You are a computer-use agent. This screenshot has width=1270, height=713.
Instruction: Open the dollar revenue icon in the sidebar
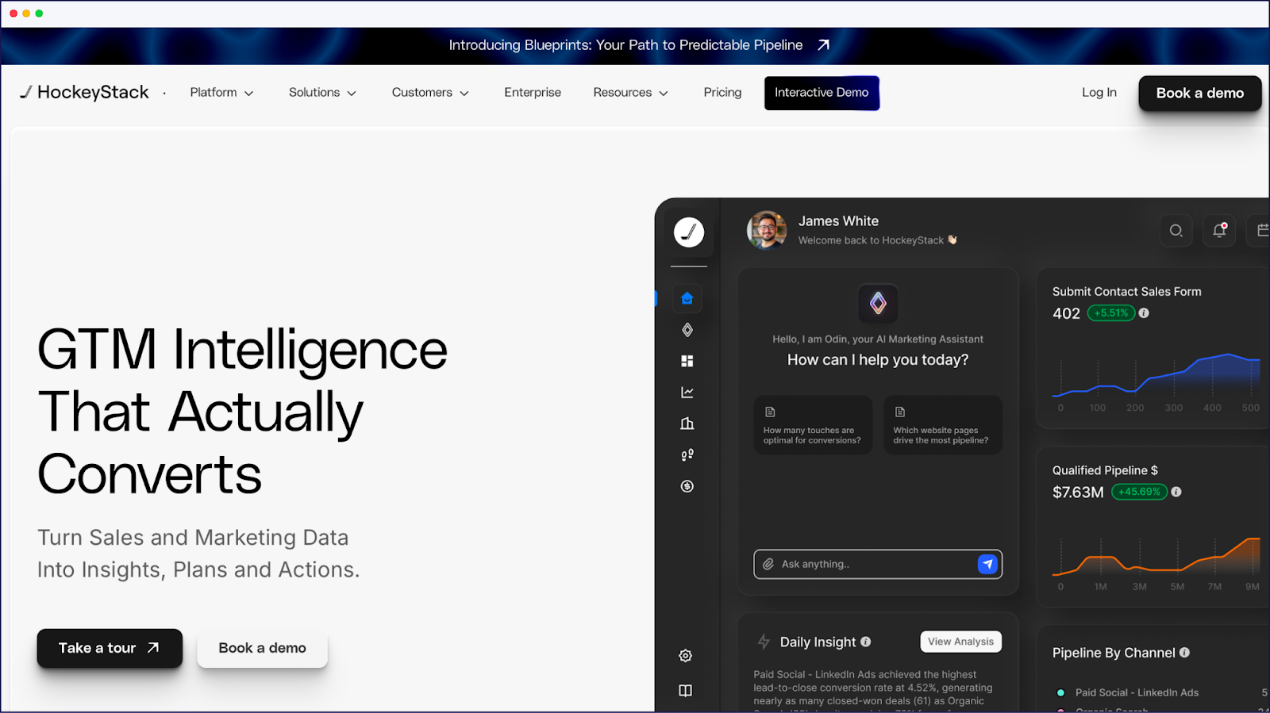(x=687, y=486)
